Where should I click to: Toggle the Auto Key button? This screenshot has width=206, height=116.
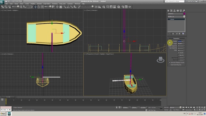click(166, 107)
